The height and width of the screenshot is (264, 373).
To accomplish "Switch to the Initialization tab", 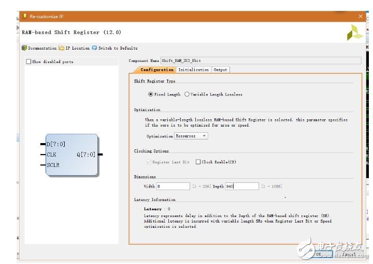I will click(193, 70).
